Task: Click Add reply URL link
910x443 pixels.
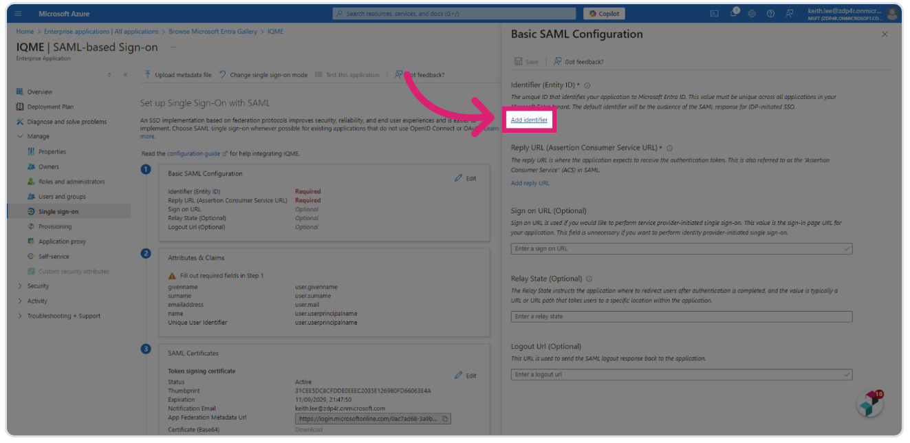Action: (530, 184)
